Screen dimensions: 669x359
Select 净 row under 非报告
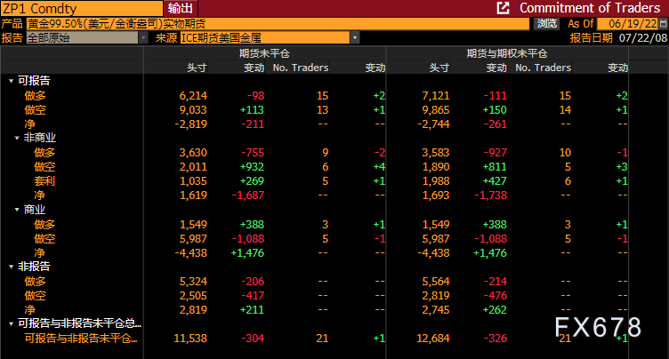(29, 310)
